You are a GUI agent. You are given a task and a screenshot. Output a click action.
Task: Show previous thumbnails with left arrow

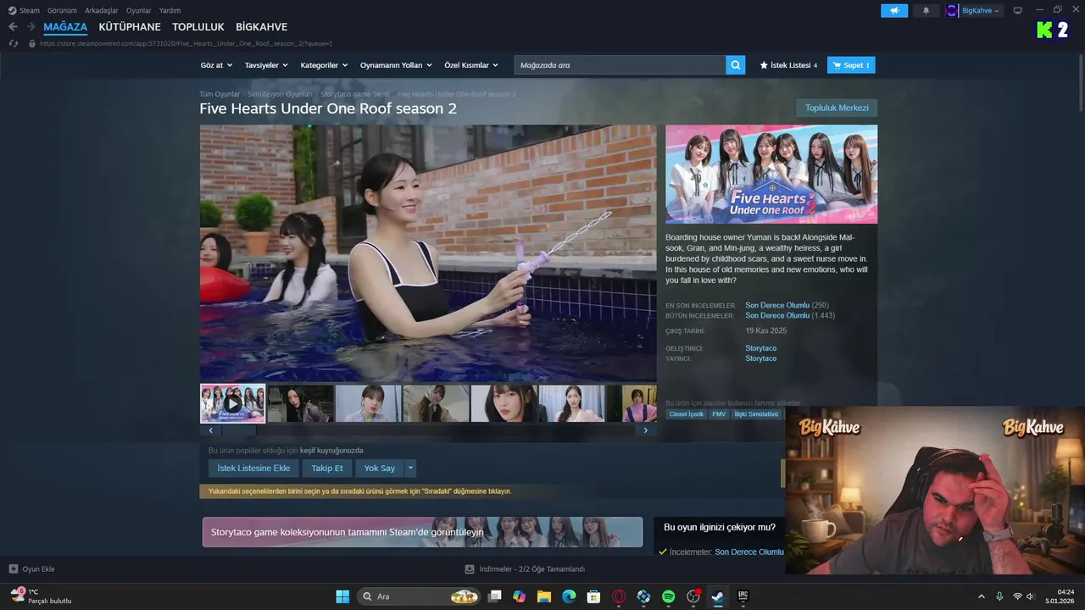coord(211,430)
